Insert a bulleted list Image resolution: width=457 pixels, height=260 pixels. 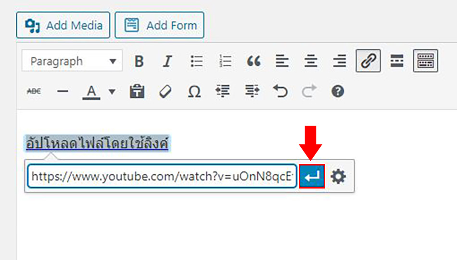click(x=196, y=61)
